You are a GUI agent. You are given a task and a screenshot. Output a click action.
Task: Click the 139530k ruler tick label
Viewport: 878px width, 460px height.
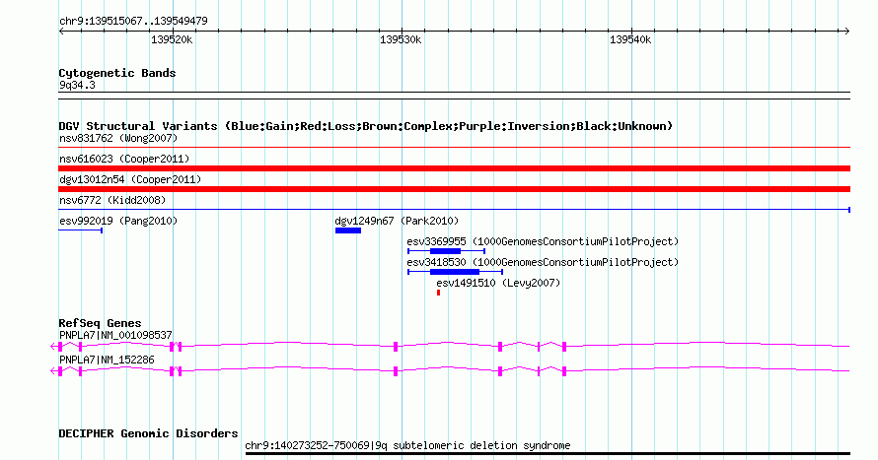point(401,39)
